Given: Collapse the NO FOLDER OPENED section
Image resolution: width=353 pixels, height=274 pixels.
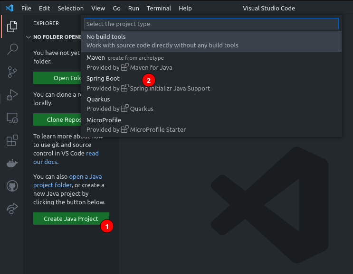Looking at the screenshot, I should click(29, 37).
